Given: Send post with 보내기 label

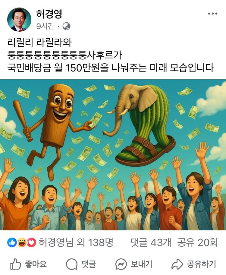Looking at the screenshot, I should pyautogui.click(x=142, y=264).
